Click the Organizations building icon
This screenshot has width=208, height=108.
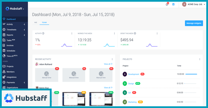[x=4, y=87]
